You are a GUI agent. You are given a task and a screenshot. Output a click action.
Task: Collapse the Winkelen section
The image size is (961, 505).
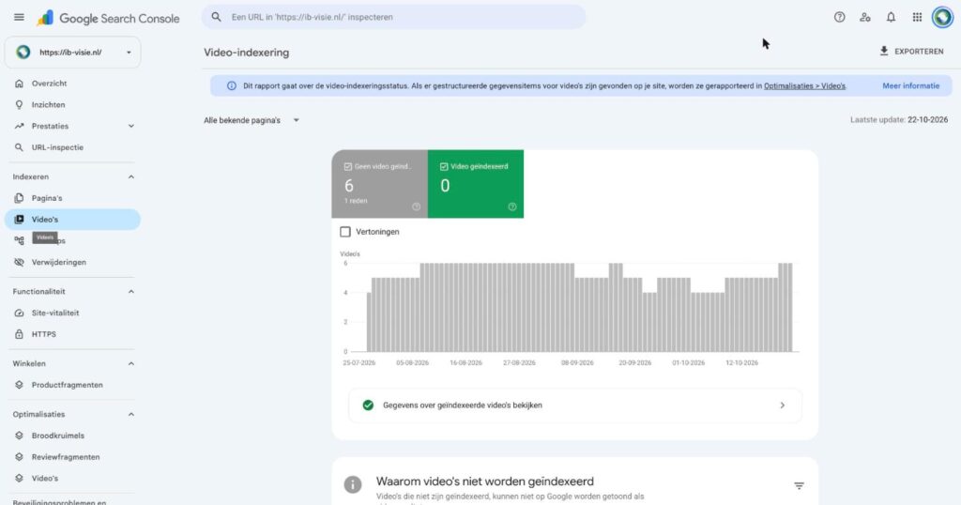(x=130, y=363)
